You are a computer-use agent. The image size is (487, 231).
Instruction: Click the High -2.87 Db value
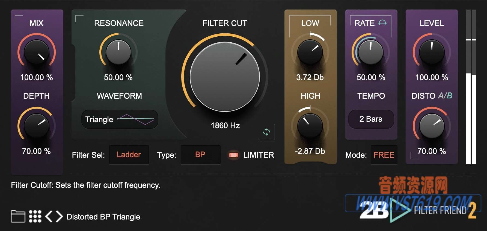[x=310, y=151]
